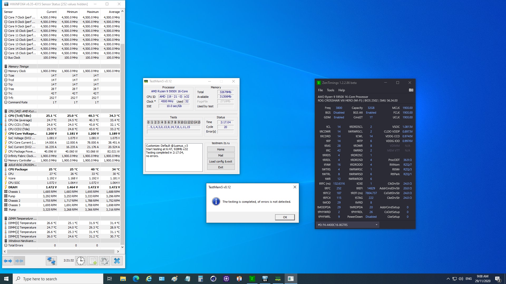Select CPU (Tctl/Tdie) sensor row
The height and width of the screenshot is (284, 506).
point(62,116)
